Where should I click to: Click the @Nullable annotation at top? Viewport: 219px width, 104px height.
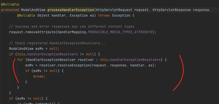(10, 5)
